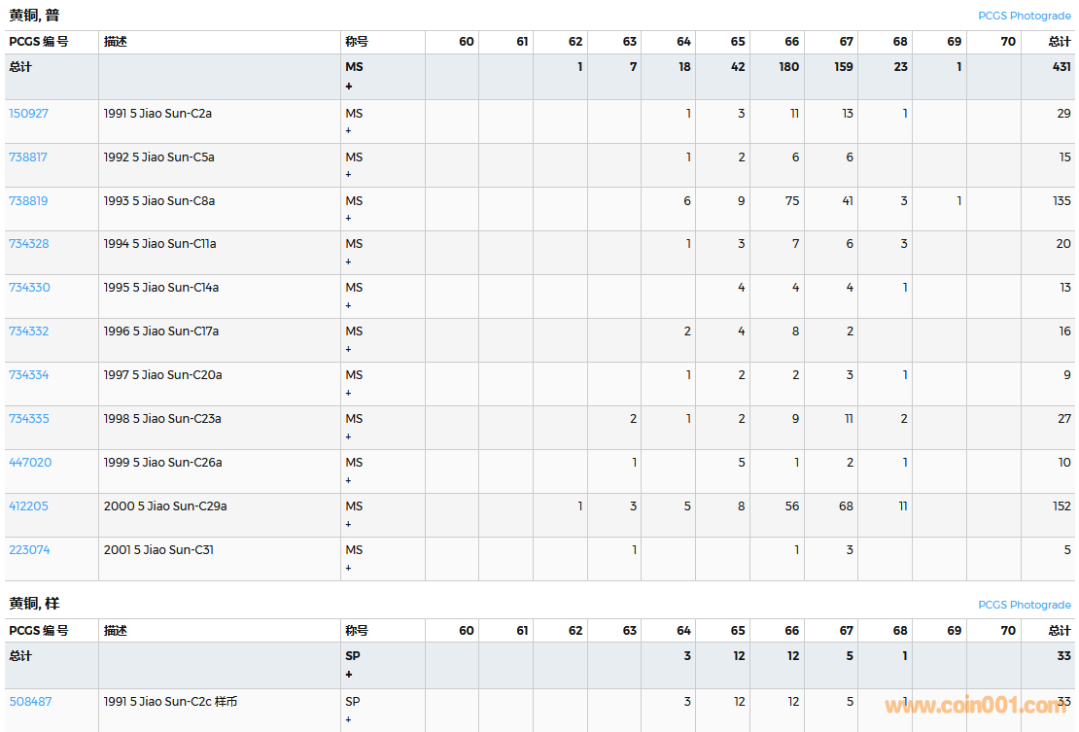Image resolution: width=1079 pixels, height=732 pixels.
Task: Expand plus sign in 2001 Sun-C31 row
Action: [349, 568]
